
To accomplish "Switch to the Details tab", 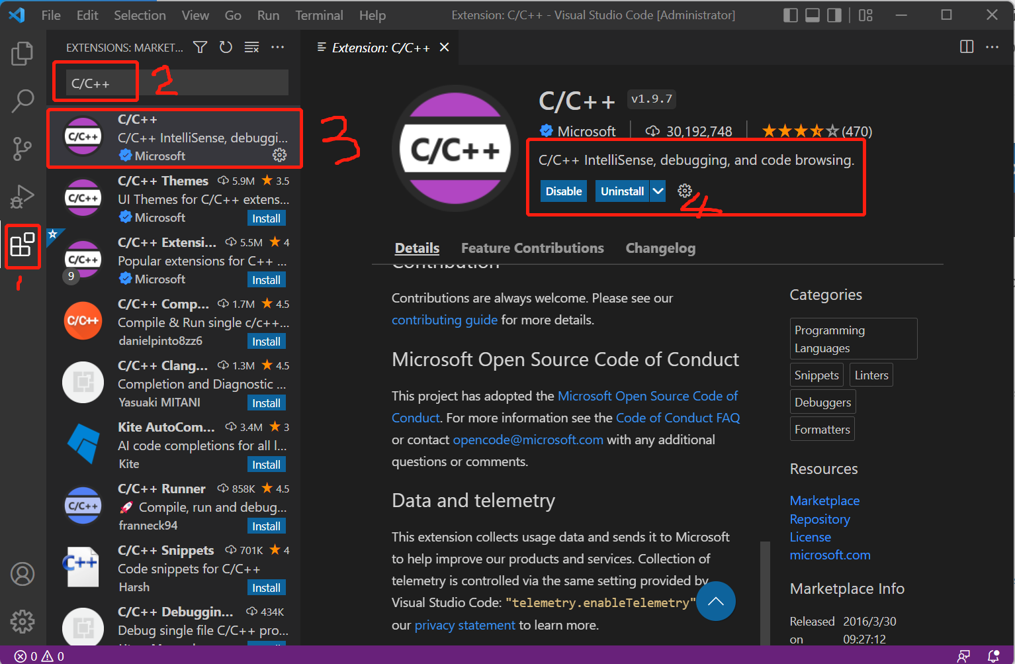I will 417,248.
